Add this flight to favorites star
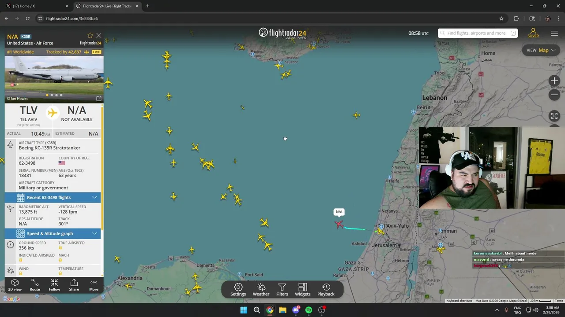The width and height of the screenshot is (565, 317). coord(90,35)
